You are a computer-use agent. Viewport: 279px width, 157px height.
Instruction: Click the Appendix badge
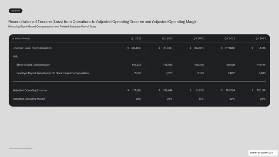(x=16, y=11)
